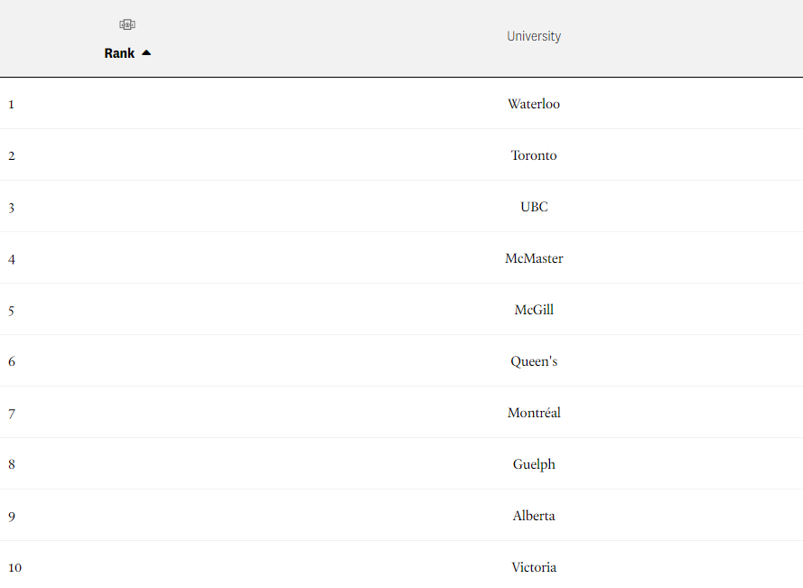Click the University column header
Screen dimensions: 803x588
pyautogui.click(x=533, y=36)
